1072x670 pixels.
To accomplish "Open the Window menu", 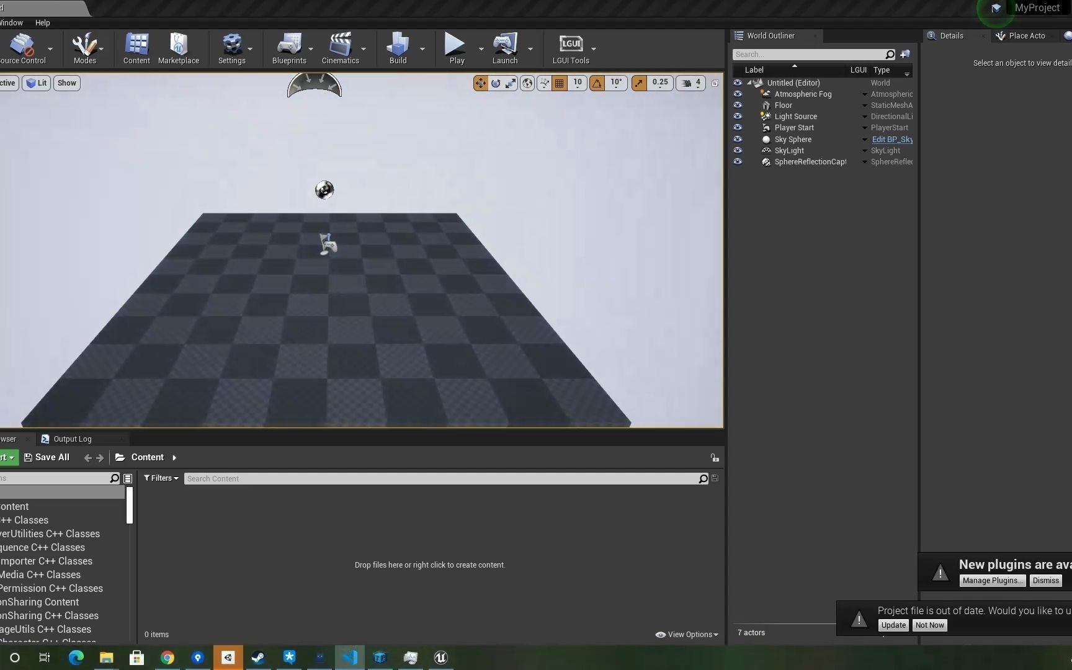I will tap(11, 23).
